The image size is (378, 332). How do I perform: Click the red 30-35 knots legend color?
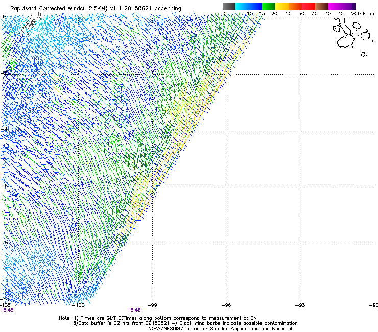[x=309, y=6]
